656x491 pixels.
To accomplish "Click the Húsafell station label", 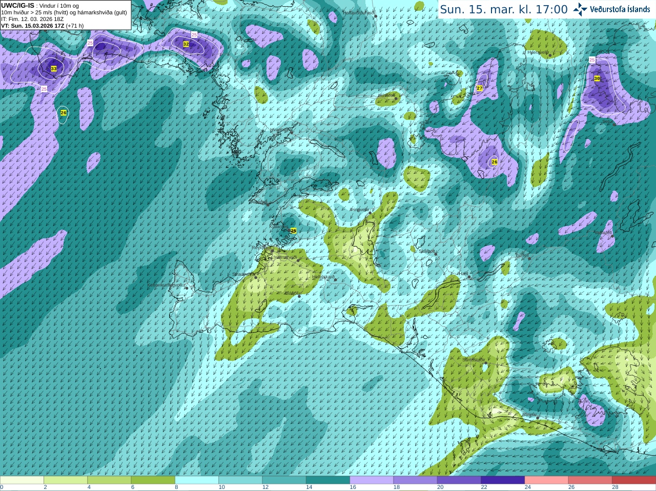I will tap(386, 95).
